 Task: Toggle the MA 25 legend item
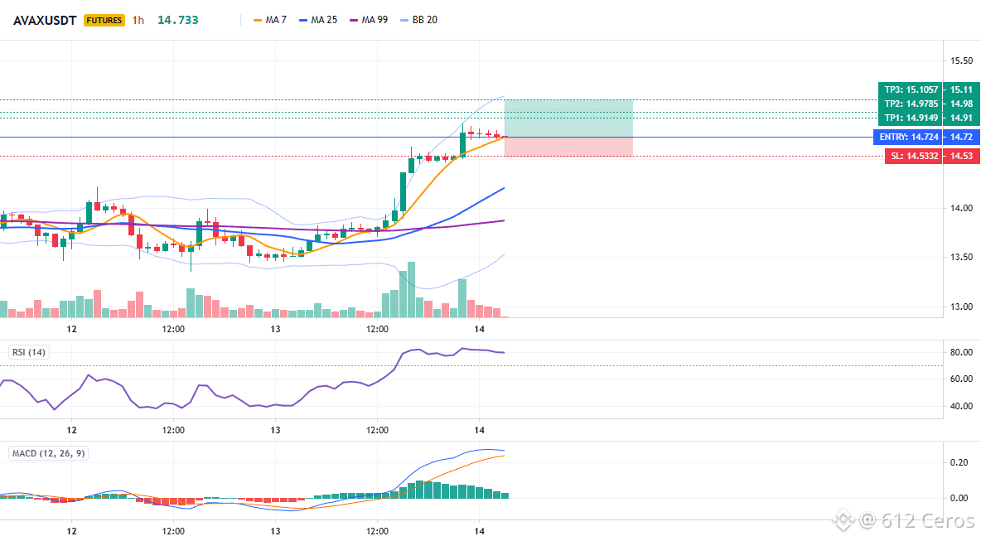pyautogui.click(x=318, y=20)
